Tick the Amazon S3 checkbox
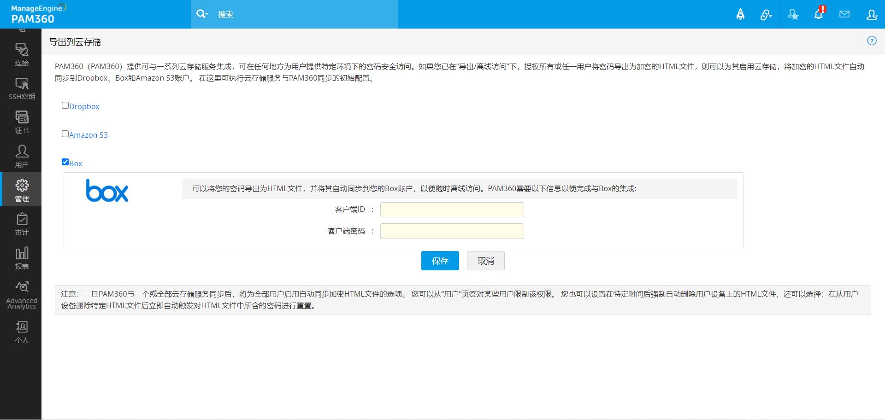Screen dimensions: 885x420 tap(65, 134)
